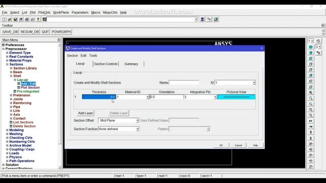Viewport: 326px width, 183px height.
Task: Open the Section Offset Mid-Plane dropdown
Action: (x=138, y=120)
